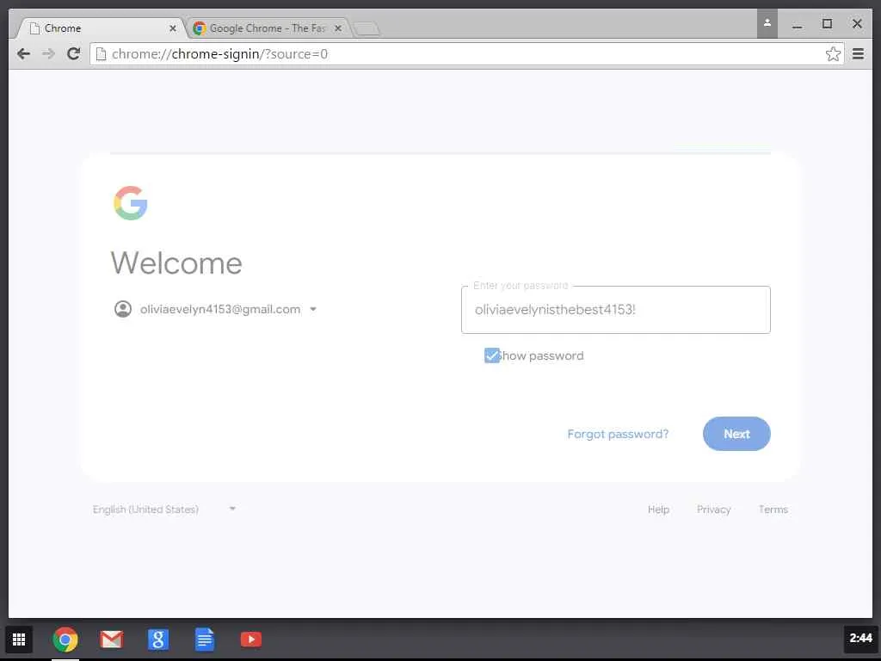Open the app launcher grid in taskbar
Screen dimensions: 881x661
coord(19,639)
